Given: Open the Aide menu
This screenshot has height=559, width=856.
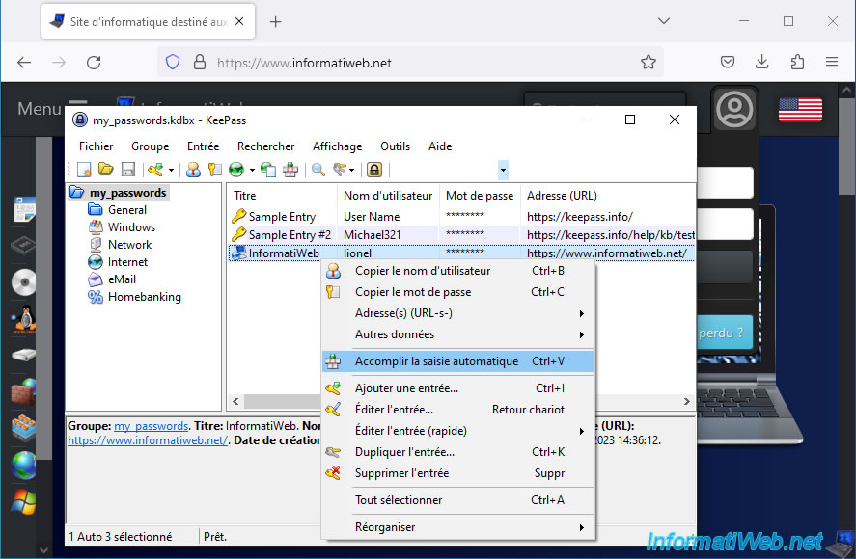Looking at the screenshot, I should point(440,146).
